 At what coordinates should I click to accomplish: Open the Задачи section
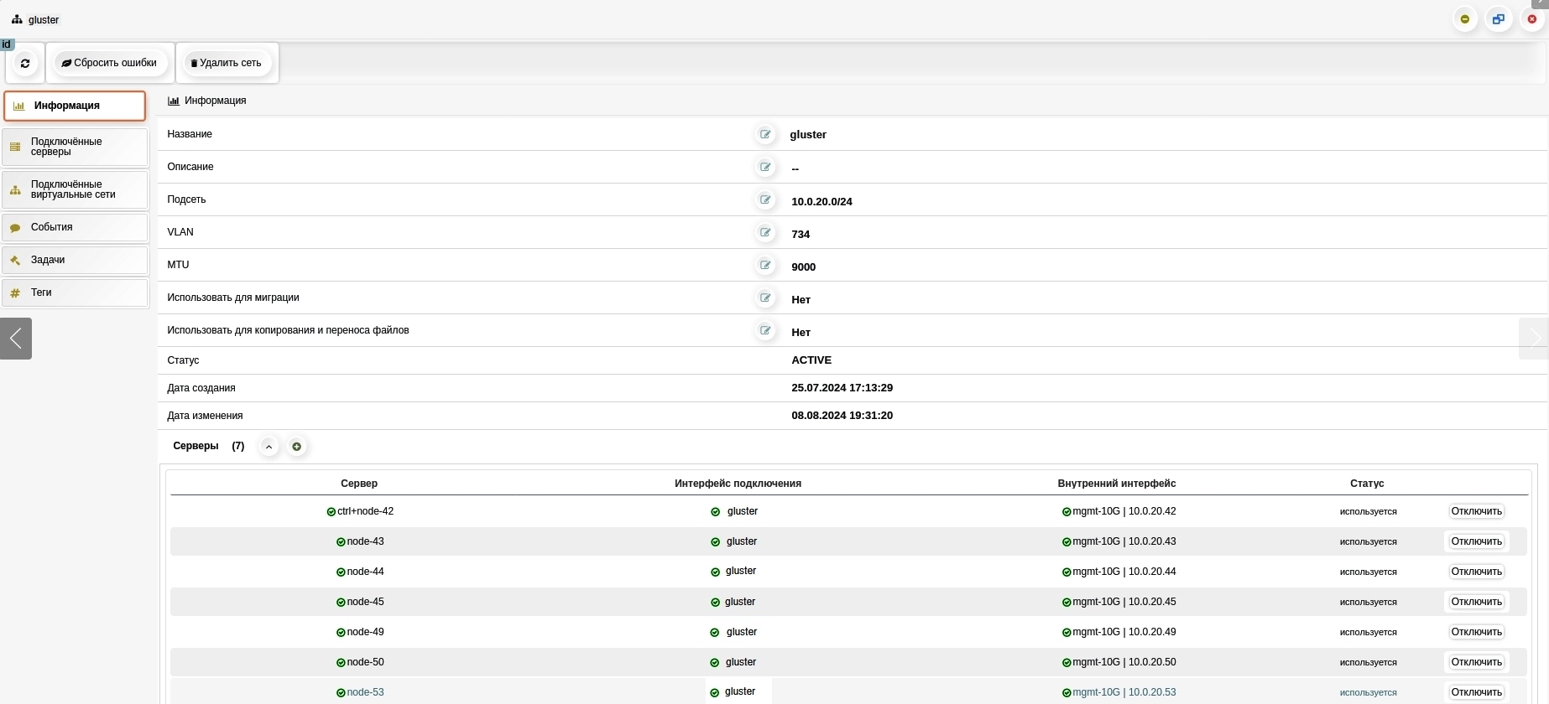(x=75, y=260)
